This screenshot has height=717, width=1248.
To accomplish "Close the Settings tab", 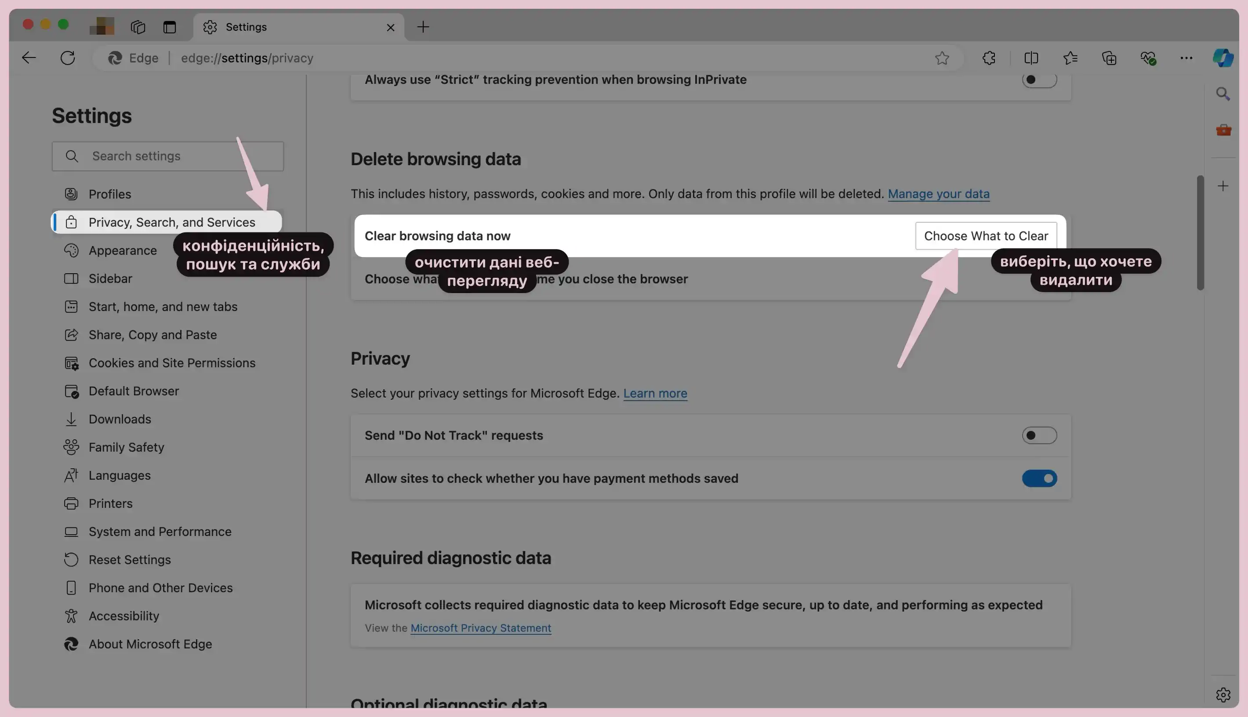I will 391,27.
